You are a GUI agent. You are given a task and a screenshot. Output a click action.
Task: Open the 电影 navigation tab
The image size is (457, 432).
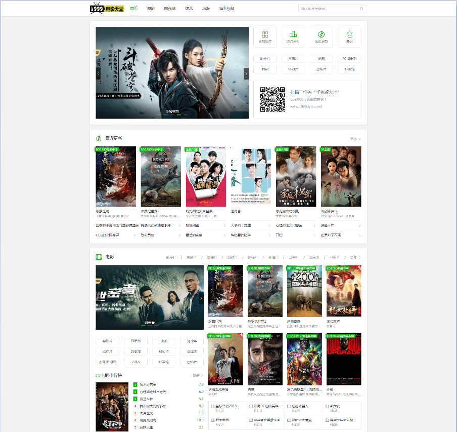[151, 9]
